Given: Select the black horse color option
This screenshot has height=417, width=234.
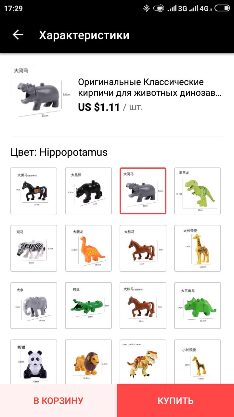Looking at the screenshot, I should 34,191.
